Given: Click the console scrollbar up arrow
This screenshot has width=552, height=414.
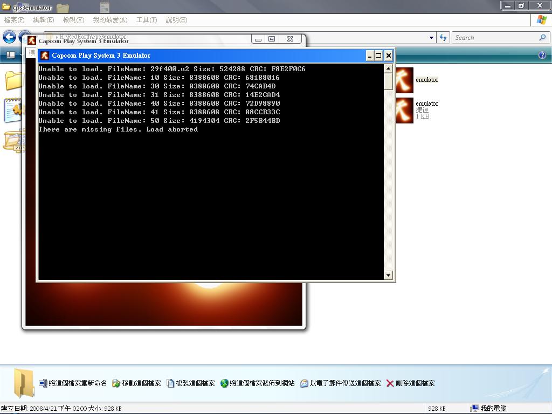Looking at the screenshot, I should [x=388, y=68].
